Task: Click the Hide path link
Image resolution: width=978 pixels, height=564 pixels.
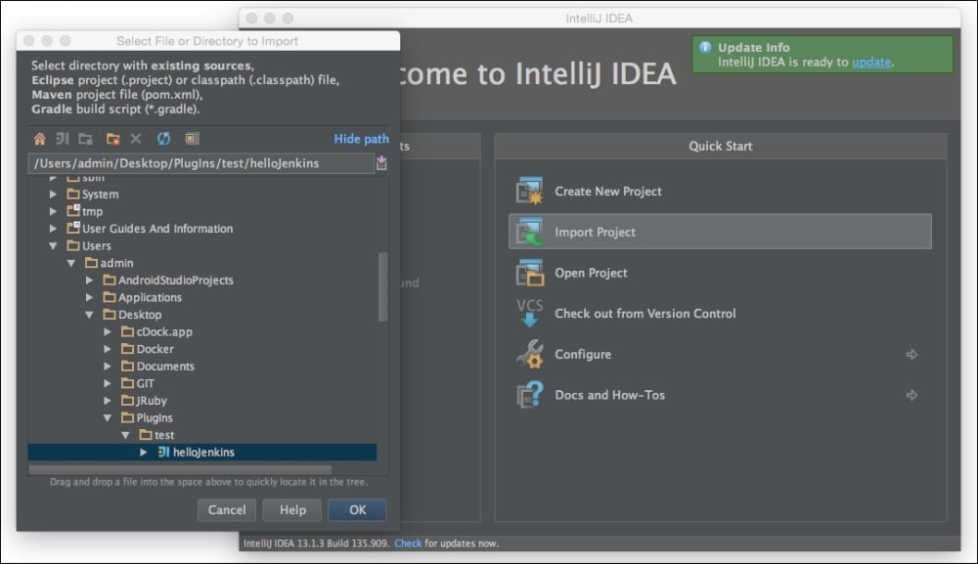Action: point(361,139)
